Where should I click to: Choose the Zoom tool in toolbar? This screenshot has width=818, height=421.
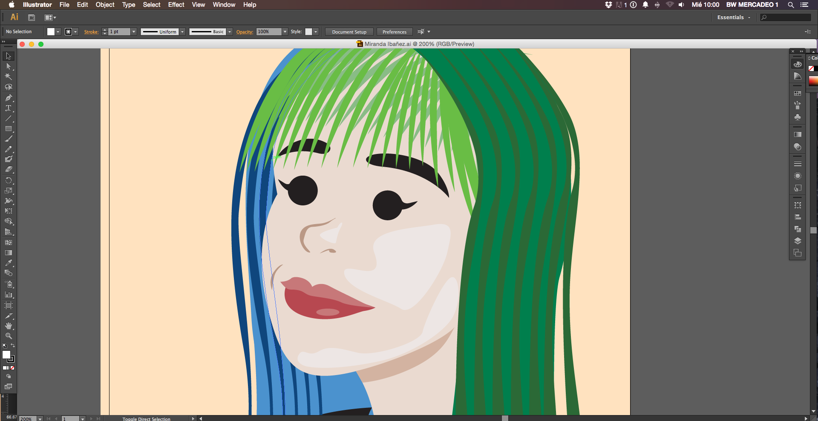click(x=8, y=336)
